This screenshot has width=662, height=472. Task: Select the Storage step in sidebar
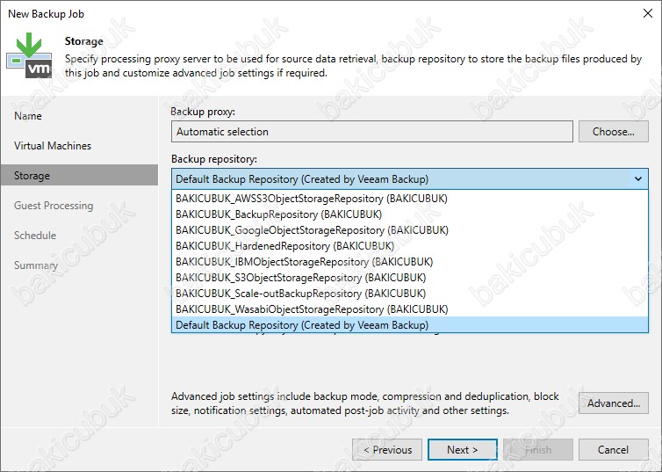click(x=79, y=176)
